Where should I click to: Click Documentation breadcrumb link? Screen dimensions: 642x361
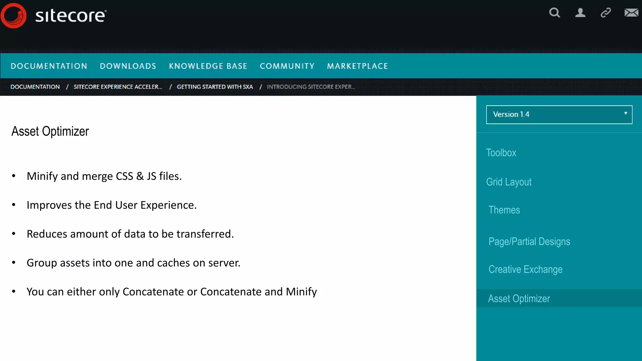pyautogui.click(x=35, y=87)
